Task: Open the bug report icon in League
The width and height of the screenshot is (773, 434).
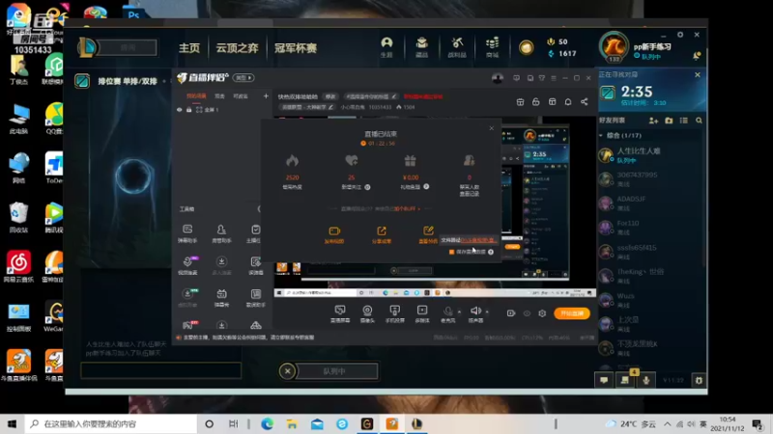Action: 699,380
